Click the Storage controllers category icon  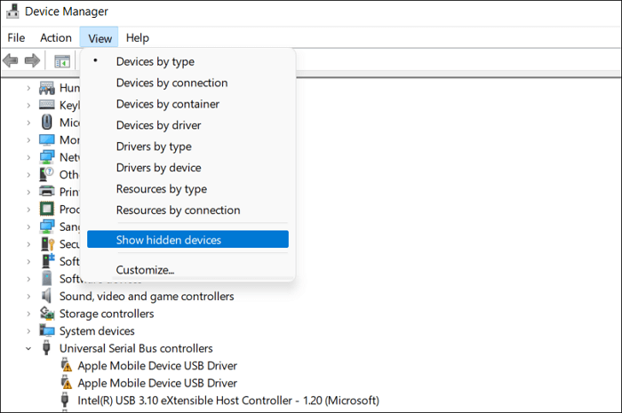click(x=47, y=314)
